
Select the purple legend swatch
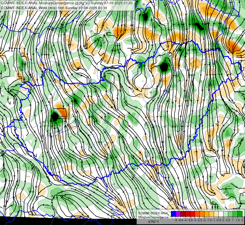pyautogui.click(x=178, y=214)
